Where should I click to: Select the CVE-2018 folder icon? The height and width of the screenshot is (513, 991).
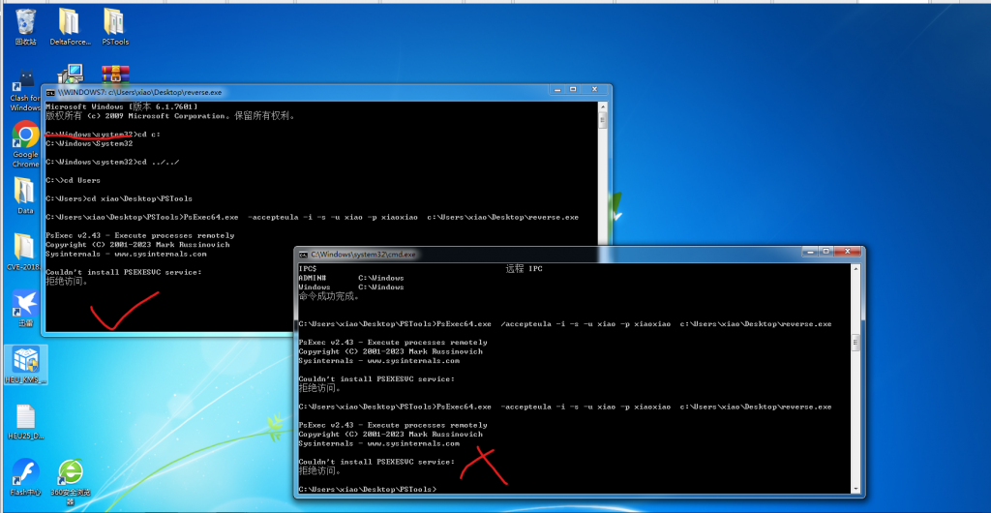[25, 252]
